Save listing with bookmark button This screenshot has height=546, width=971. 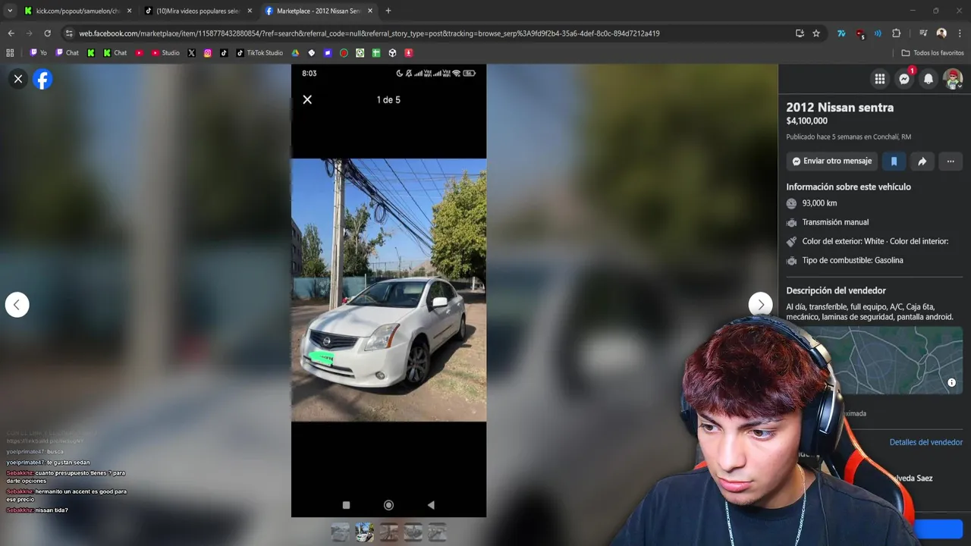(894, 161)
